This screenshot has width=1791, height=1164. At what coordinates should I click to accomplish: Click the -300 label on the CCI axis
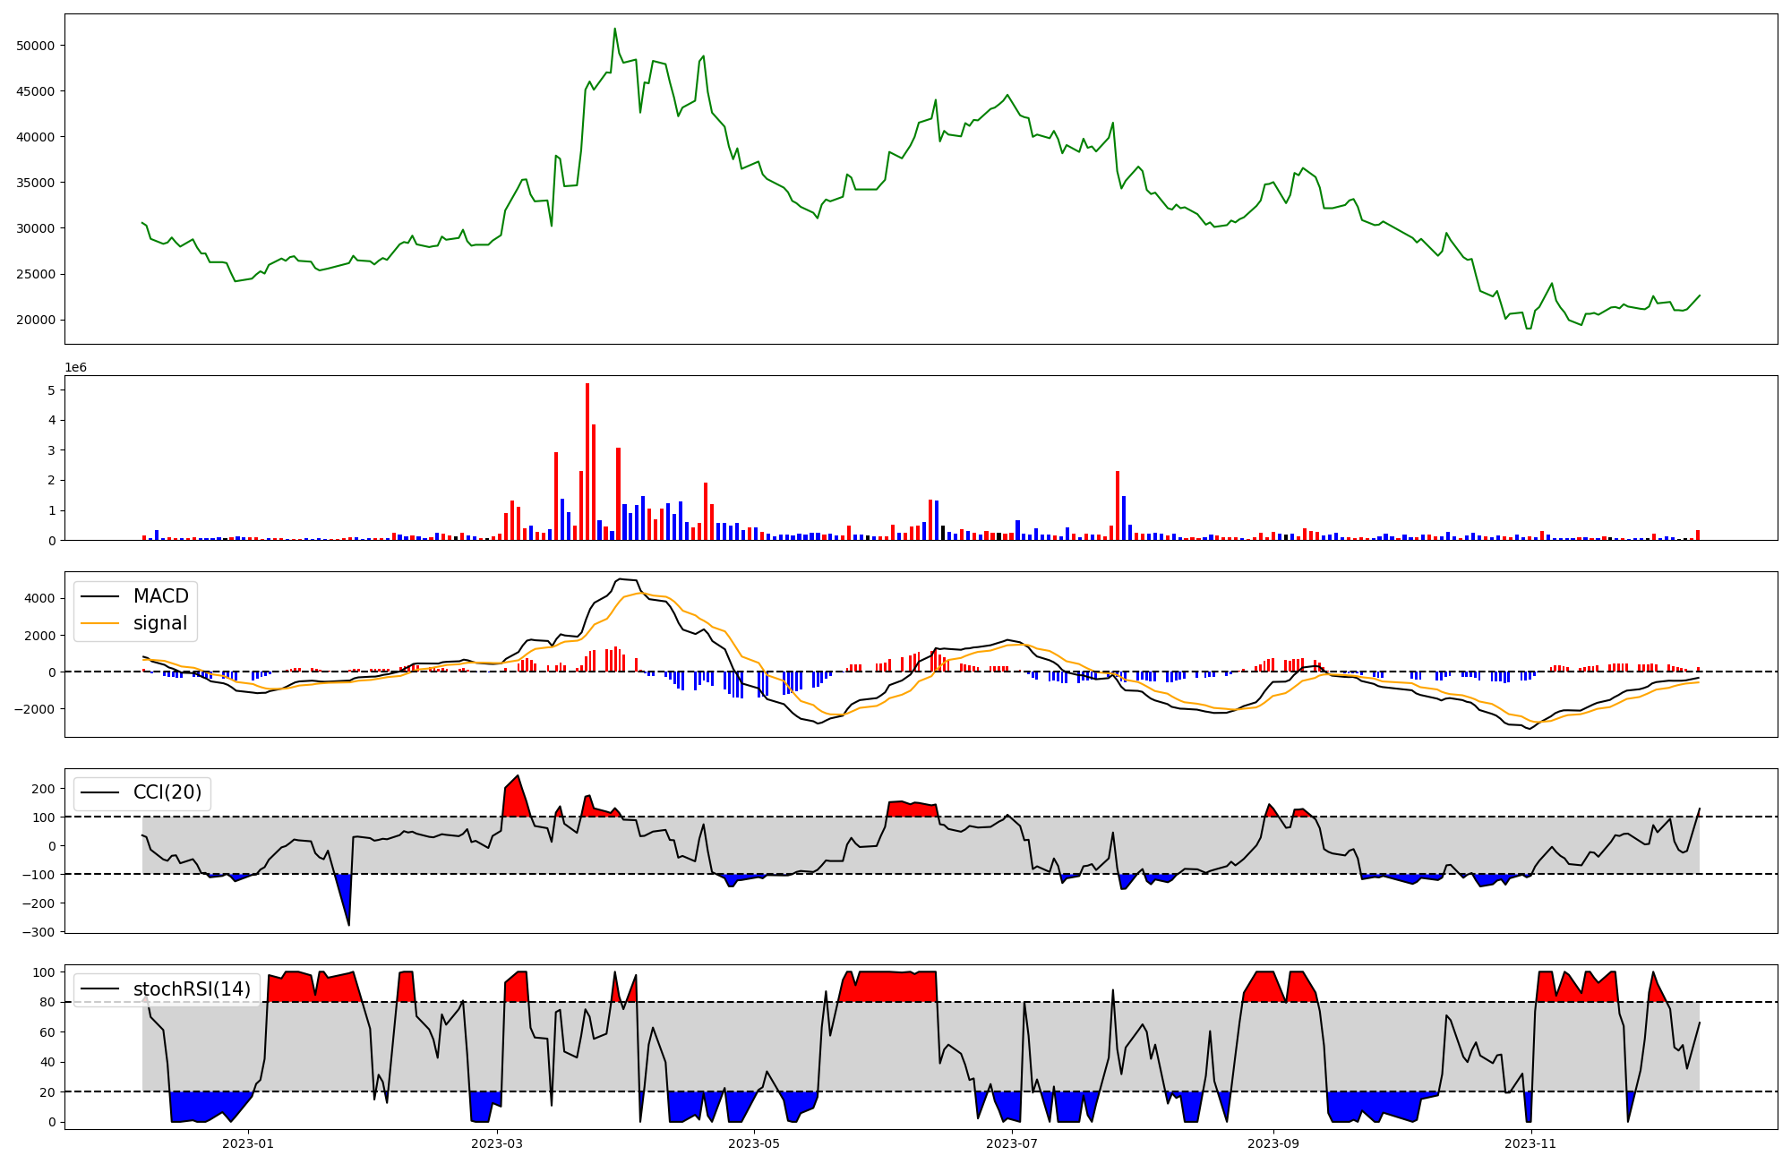click(37, 932)
